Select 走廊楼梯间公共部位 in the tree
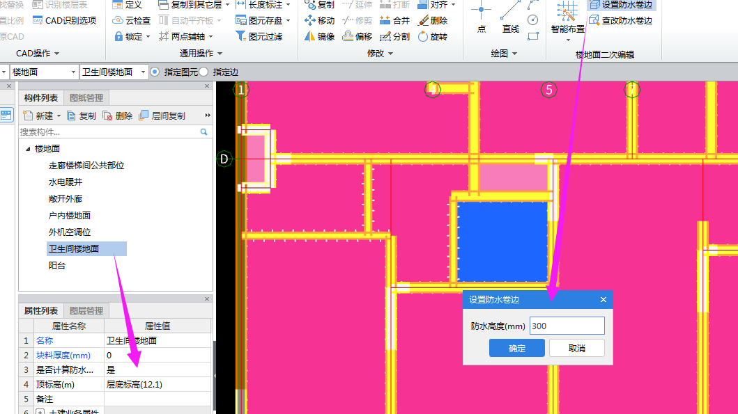Viewport: 738px width, 414px height. [86, 166]
